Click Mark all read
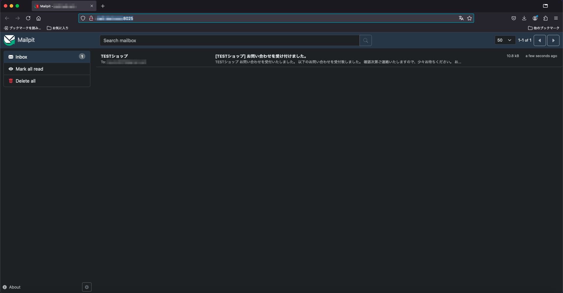Viewport: 563px width, 293px height. (47, 69)
